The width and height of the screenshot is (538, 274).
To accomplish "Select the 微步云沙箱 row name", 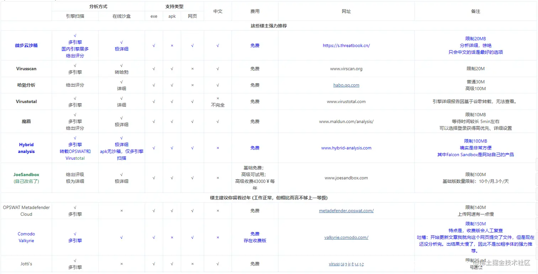I will (x=26, y=45).
